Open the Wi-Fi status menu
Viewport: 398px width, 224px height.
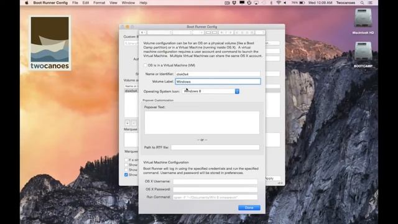pyautogui.click(x=279, y=2)
